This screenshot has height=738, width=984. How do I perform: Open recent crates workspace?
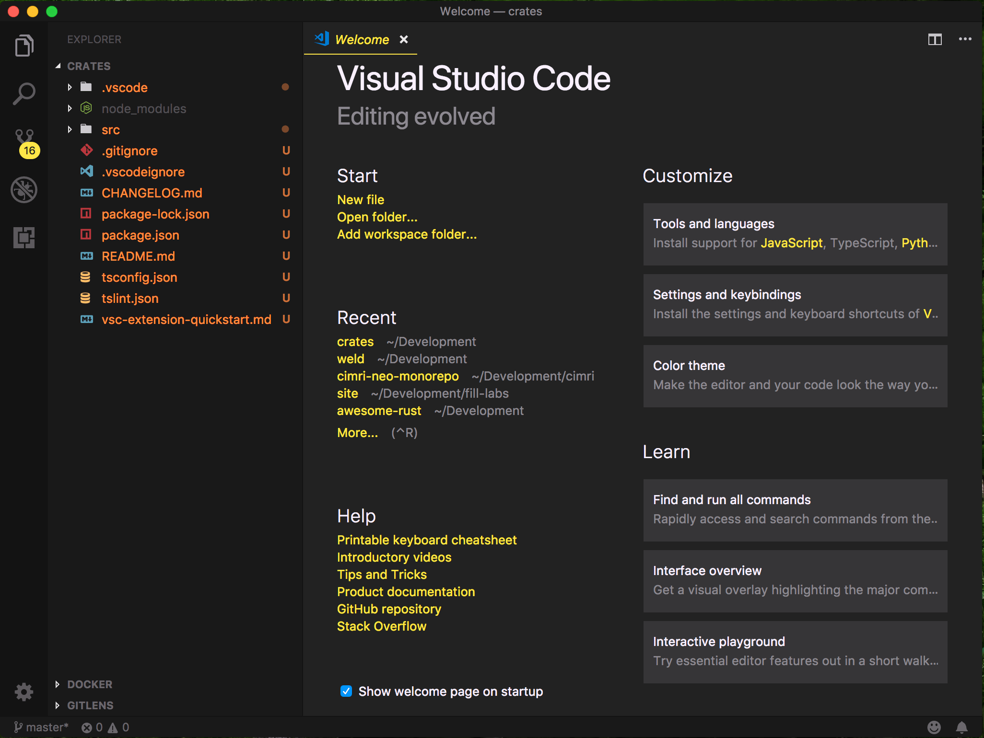355,341
